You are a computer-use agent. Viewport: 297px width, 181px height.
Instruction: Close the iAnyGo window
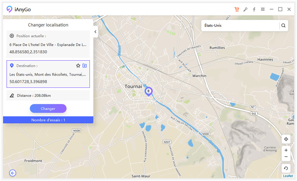[289, 9]
